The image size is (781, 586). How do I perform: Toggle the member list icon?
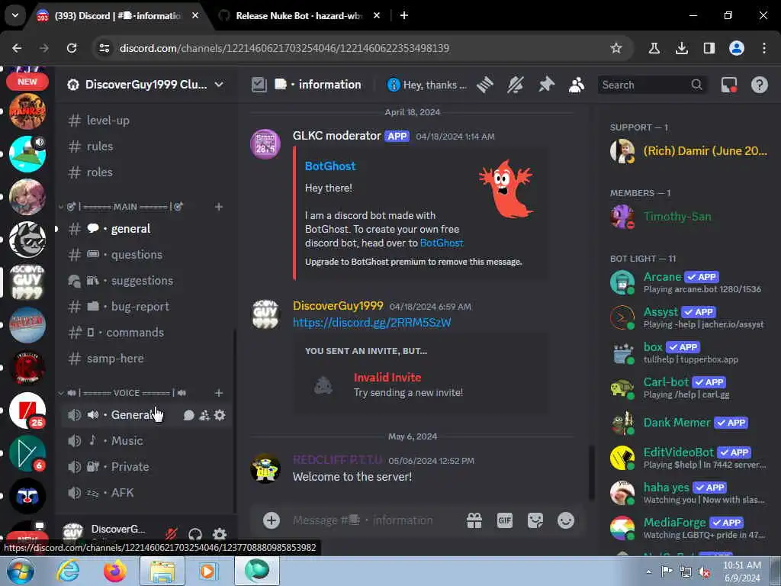click(x=577, y=85)
